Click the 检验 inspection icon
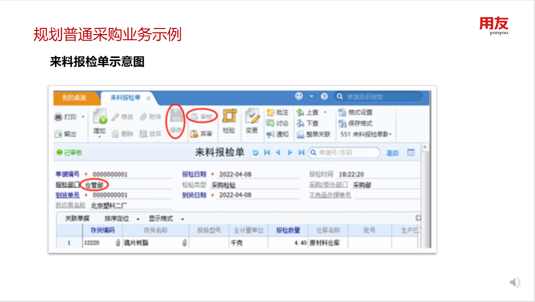 [229, 116]
